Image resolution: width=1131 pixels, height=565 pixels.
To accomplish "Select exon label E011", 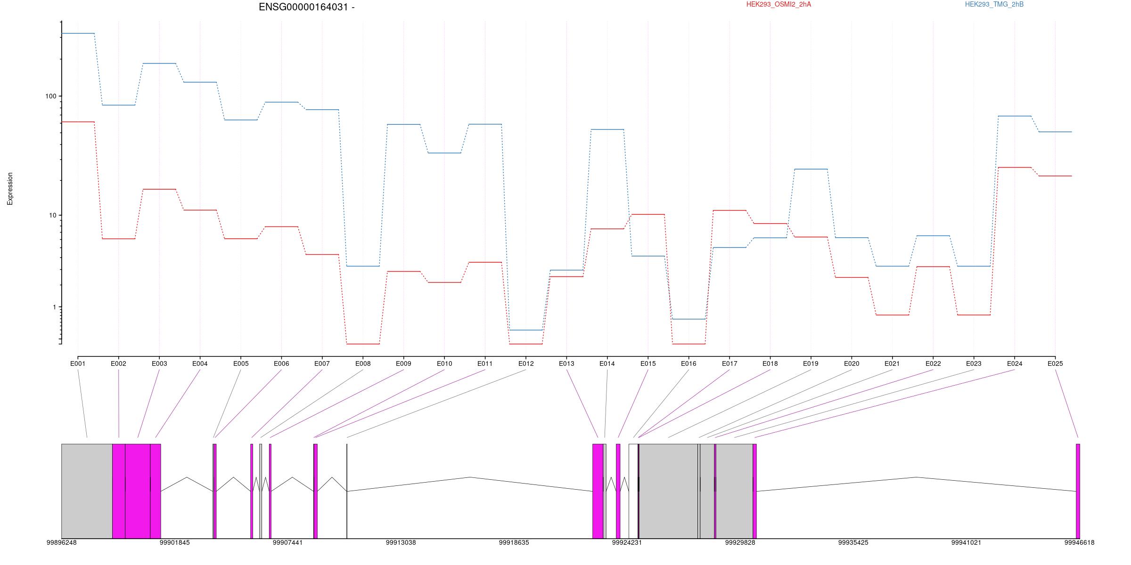I will (x=485, y=363).
